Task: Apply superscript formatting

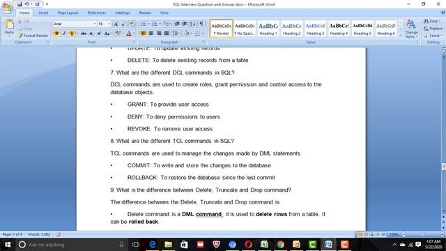Action: coord(99,33)
